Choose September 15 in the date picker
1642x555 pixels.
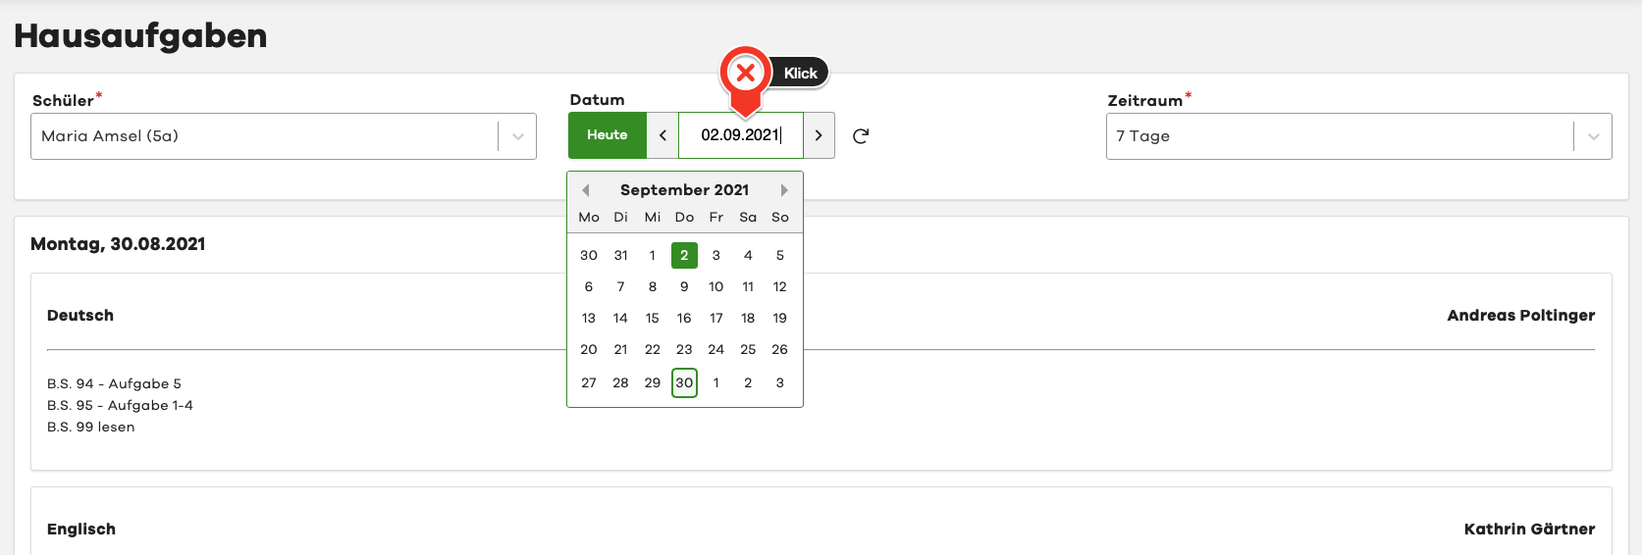(x=653, y=318)
